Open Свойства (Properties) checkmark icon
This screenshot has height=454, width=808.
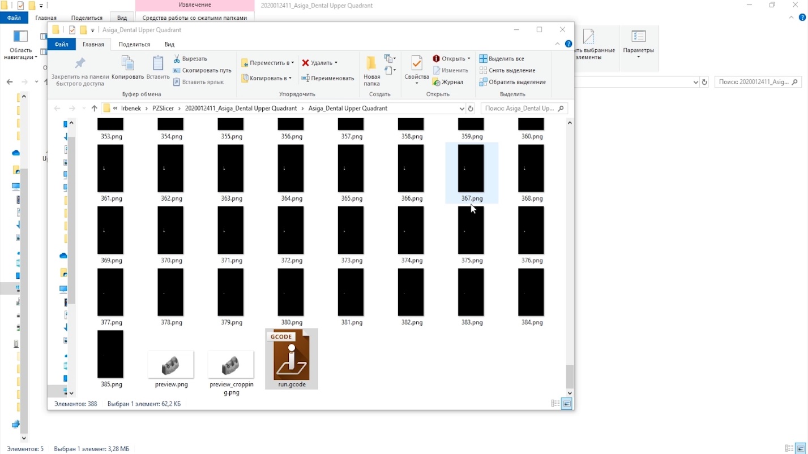click(x=417, y=63)
